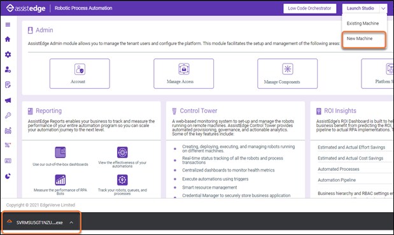Click the Launch Studio button

[360, 8]
